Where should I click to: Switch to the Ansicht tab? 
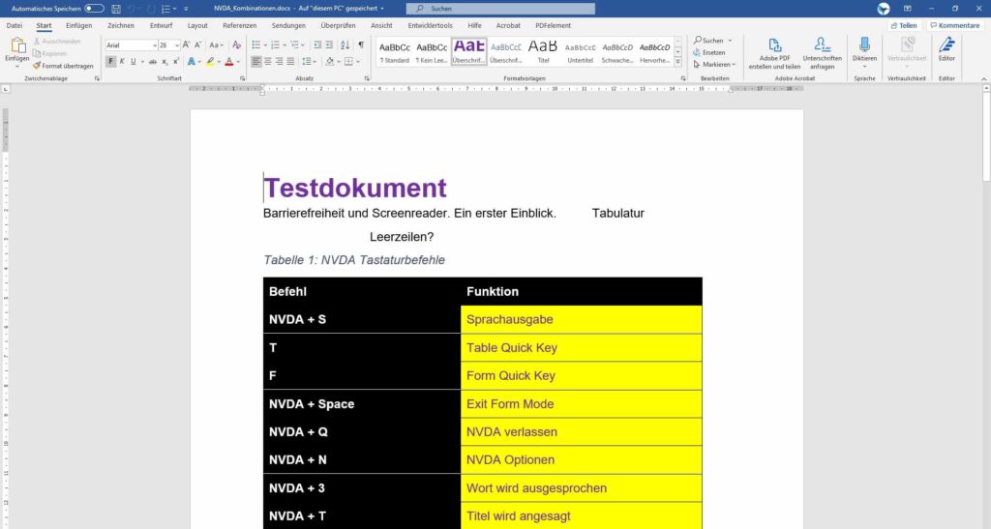[x=381, y=25]
